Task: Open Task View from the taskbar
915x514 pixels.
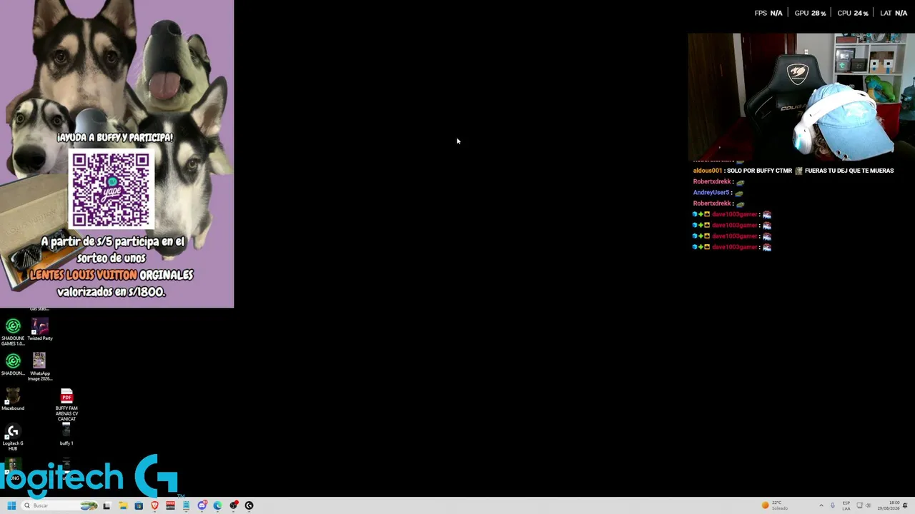Action: (107, 505)
